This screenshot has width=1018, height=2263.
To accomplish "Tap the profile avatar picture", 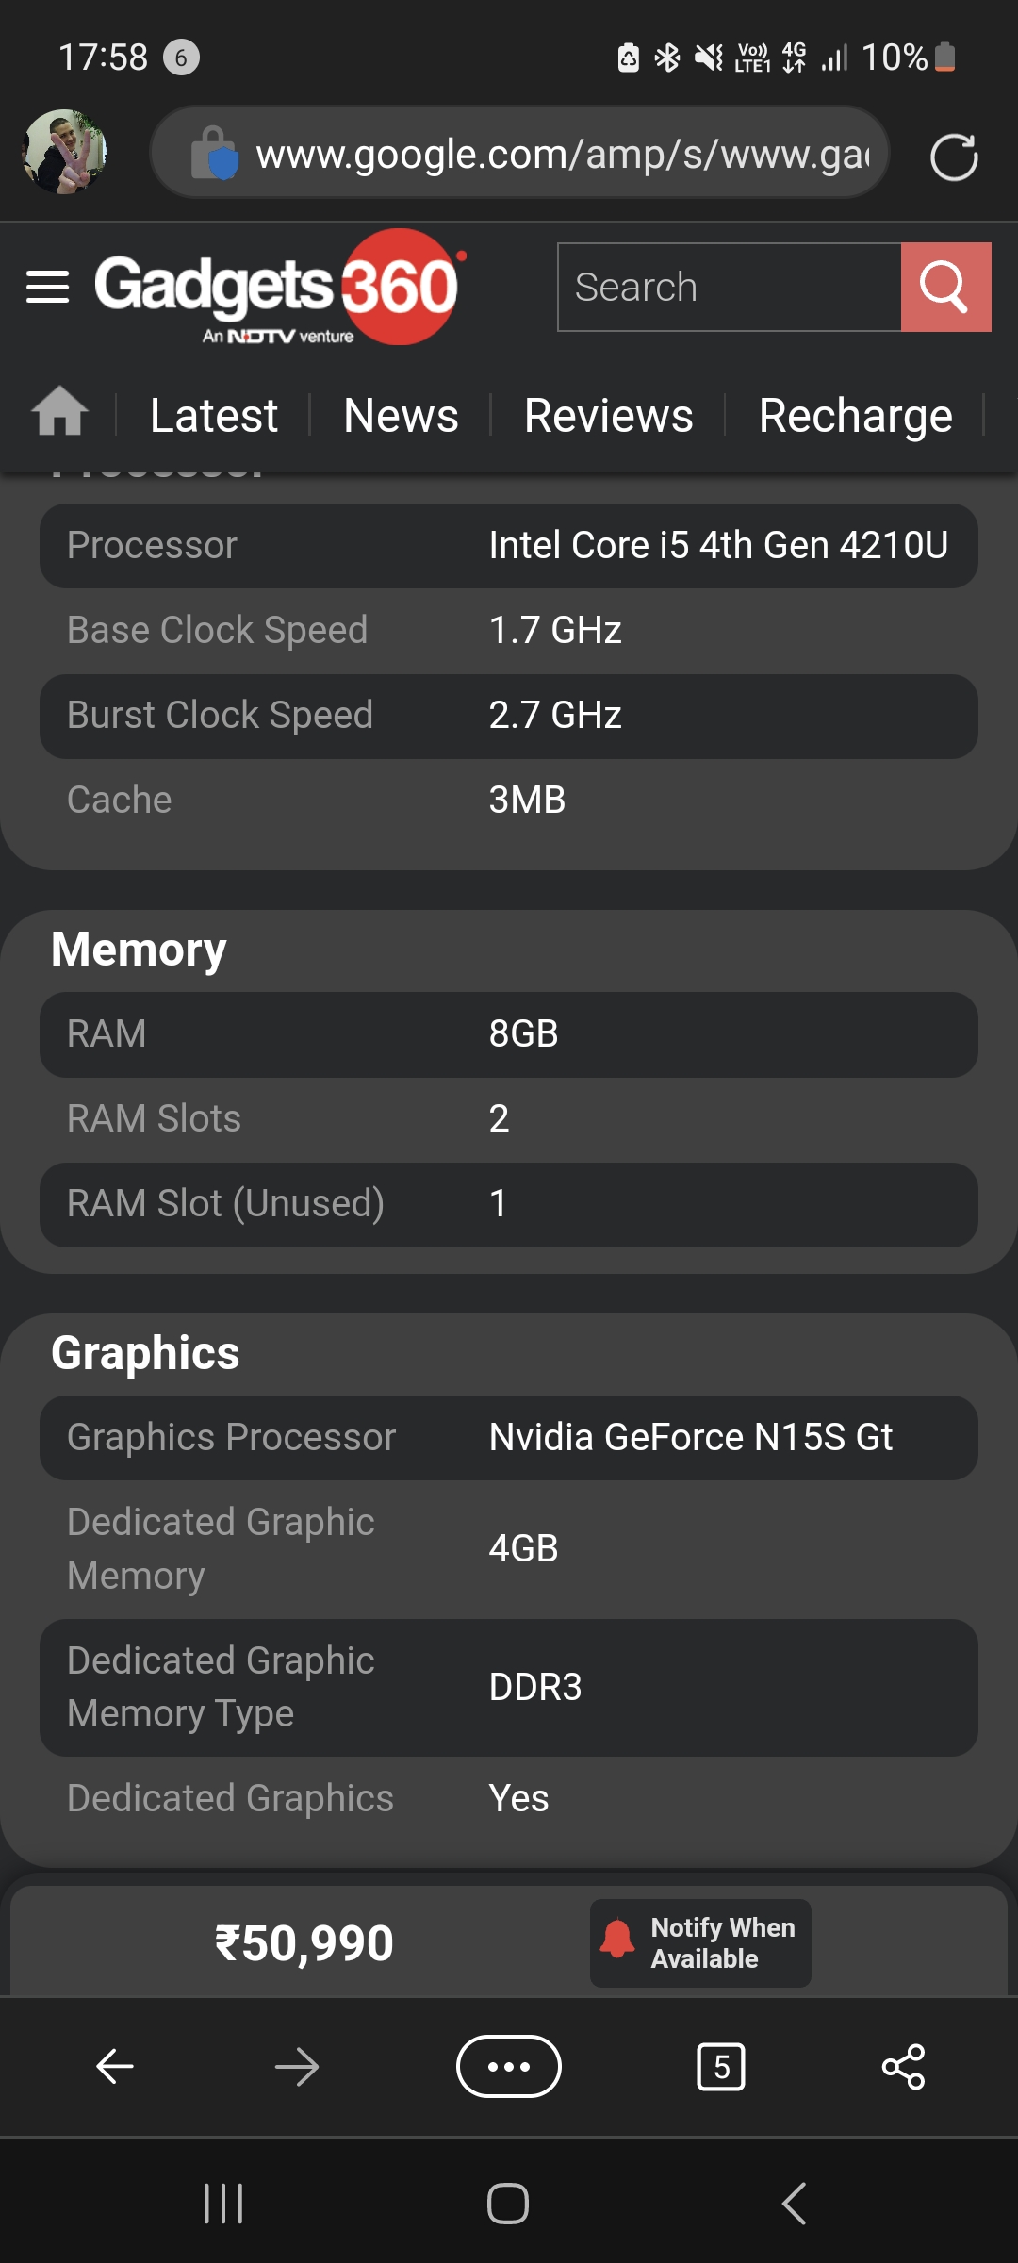I will pyautogui.click(x=64, y=152).
